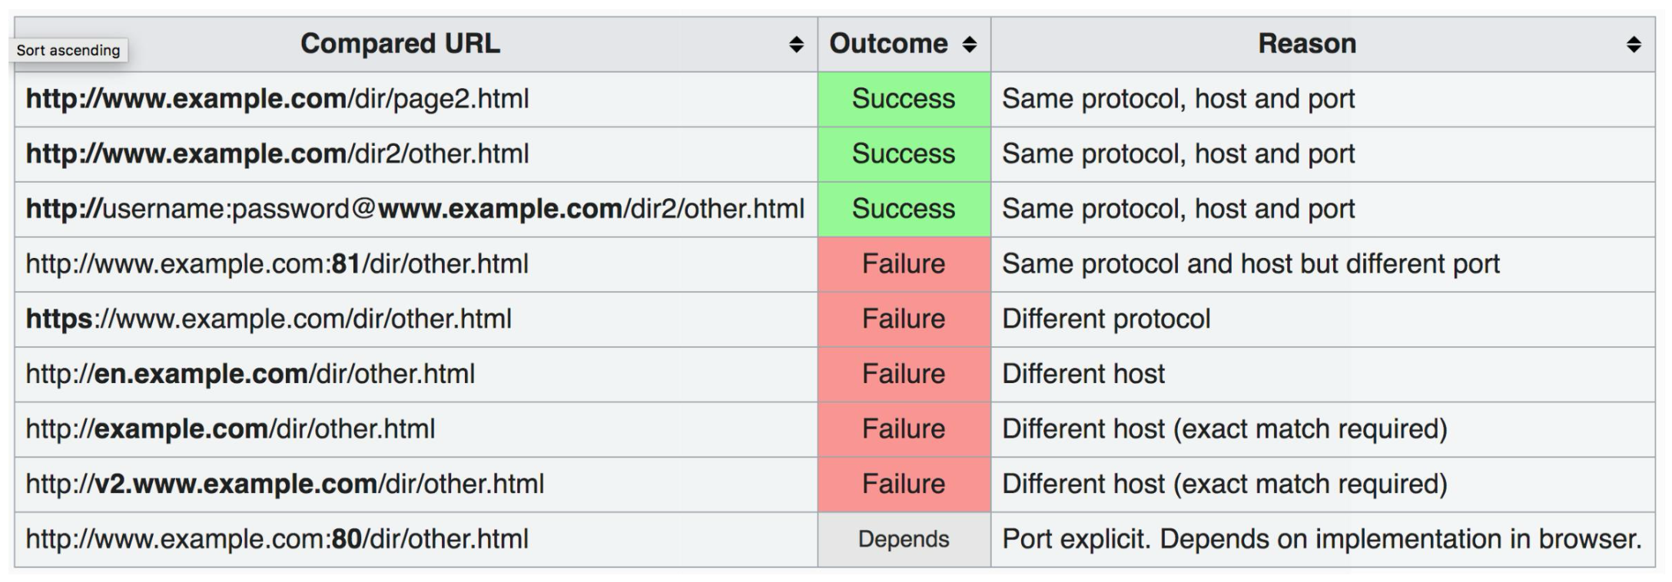Click the port 80 URL cell
Image resolution: width=1672 pixels, height=582 pixels.
(x=416, y=540)
